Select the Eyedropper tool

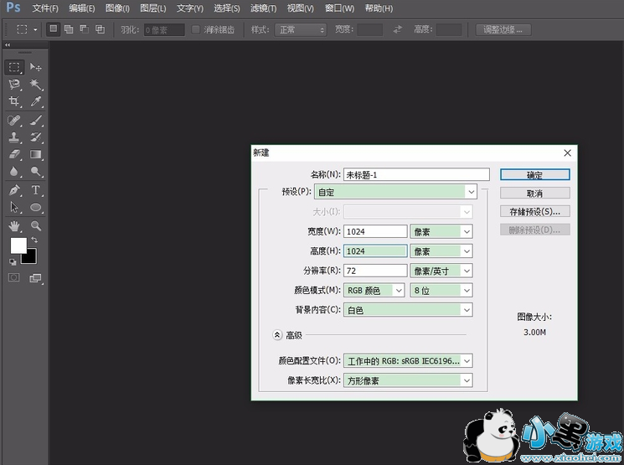pyautogui.click(x=36, y=102)
